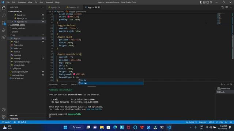234x131 pixels.
Task: Open terminal launch profile dropdown arrow
Action: [x=224, y=84]
